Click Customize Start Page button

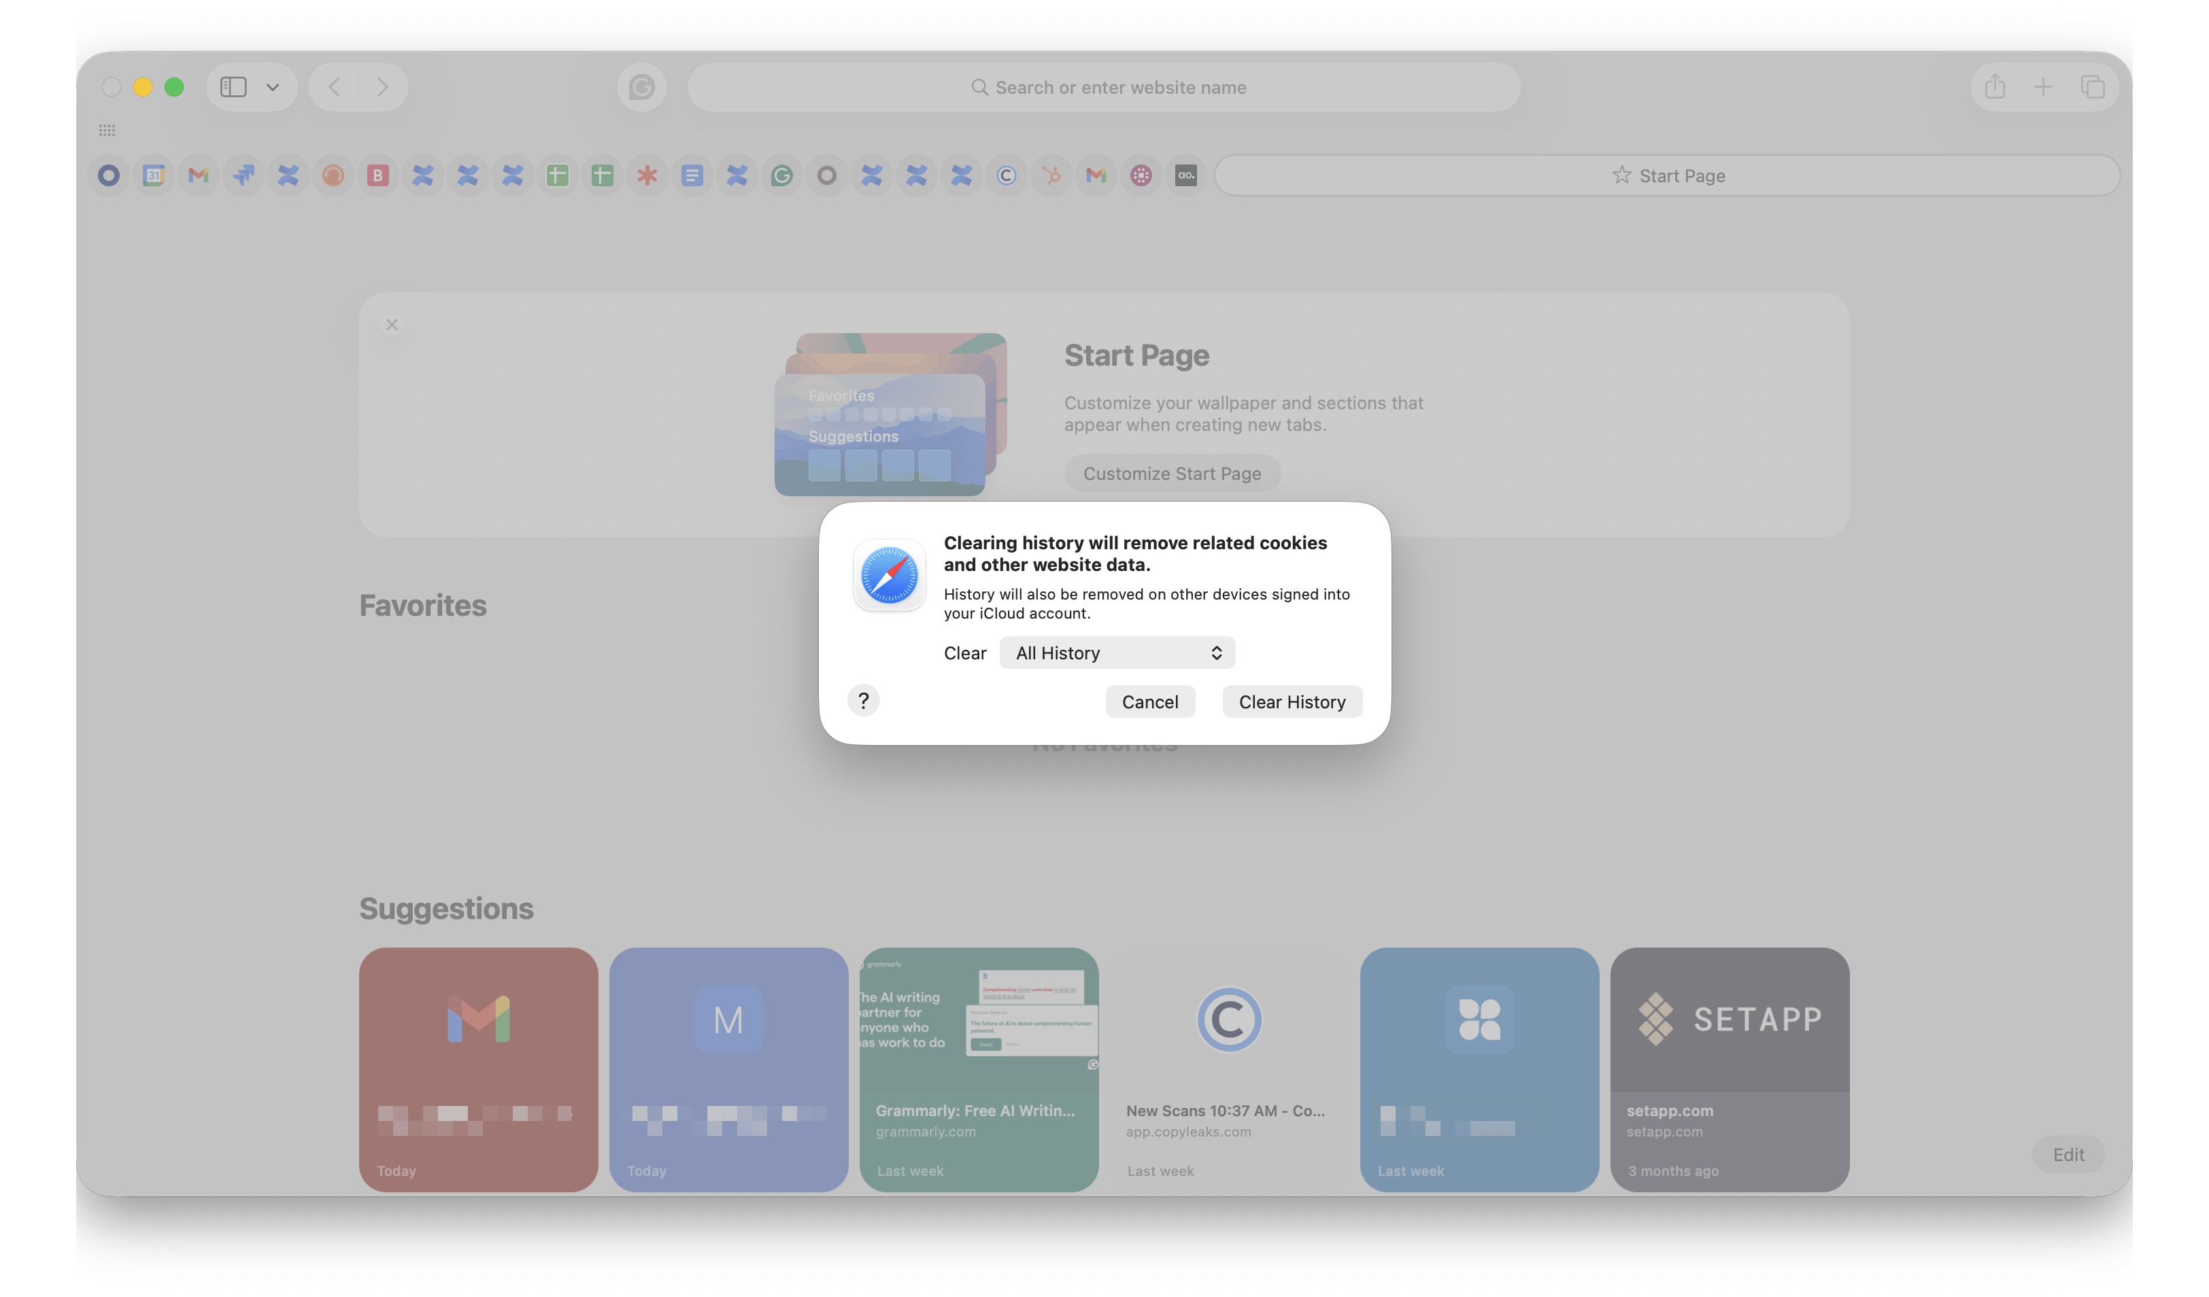pos(1172,473)
